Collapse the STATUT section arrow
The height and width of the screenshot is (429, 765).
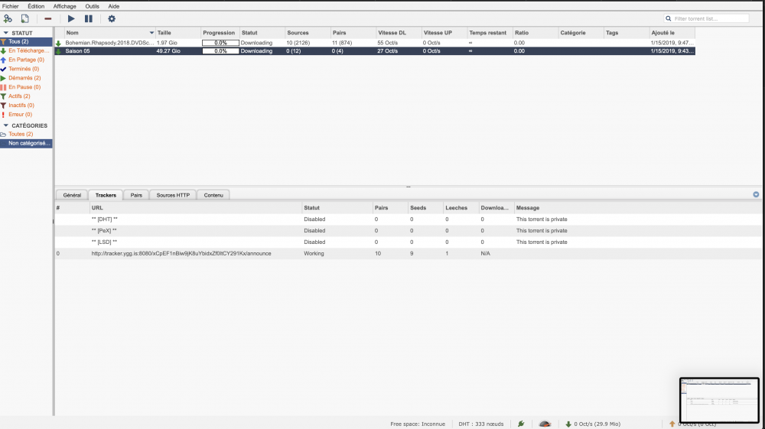click(6, 33)
